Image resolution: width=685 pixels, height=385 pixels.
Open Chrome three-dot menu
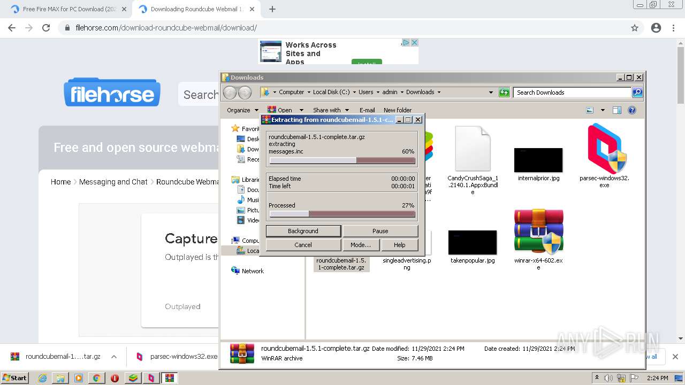(x=674, y=28)
